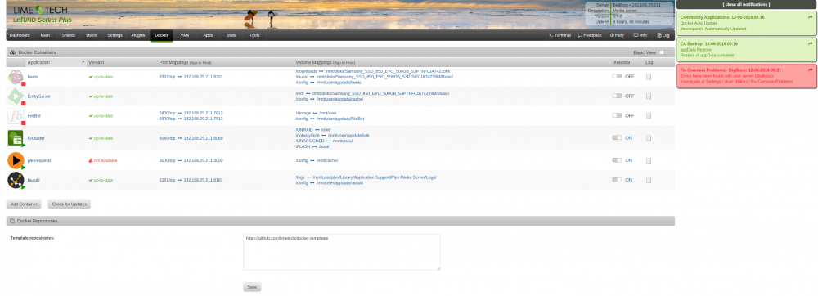The height and width of the screenshot is (296, 818).
Task: Sort by the Application column arrow
Action: tap(83, 62)
